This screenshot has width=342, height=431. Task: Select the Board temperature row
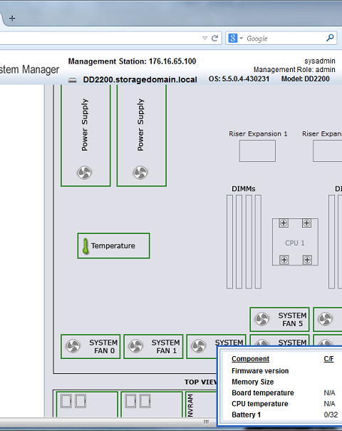286,392
